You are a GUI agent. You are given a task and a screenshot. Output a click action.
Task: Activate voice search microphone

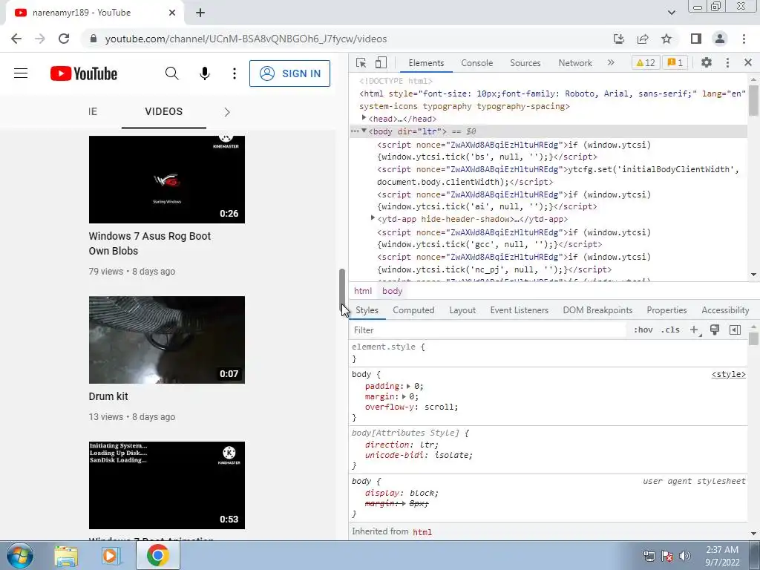click(x=205, y=73)
